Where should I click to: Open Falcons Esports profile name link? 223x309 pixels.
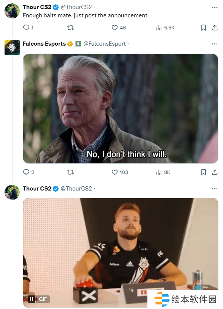[44, 44]
